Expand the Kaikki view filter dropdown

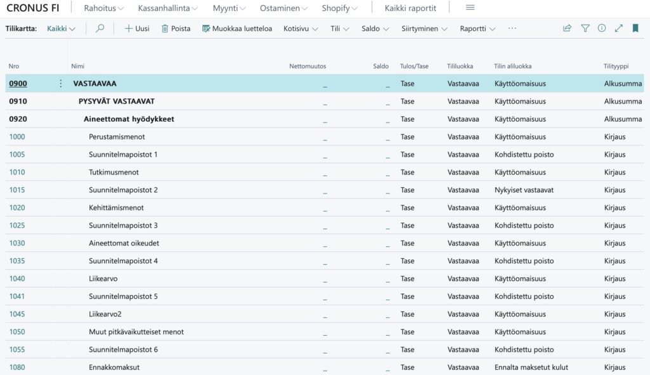[61, 29]
